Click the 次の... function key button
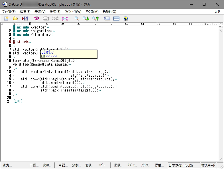 click(x=47, y=165)
